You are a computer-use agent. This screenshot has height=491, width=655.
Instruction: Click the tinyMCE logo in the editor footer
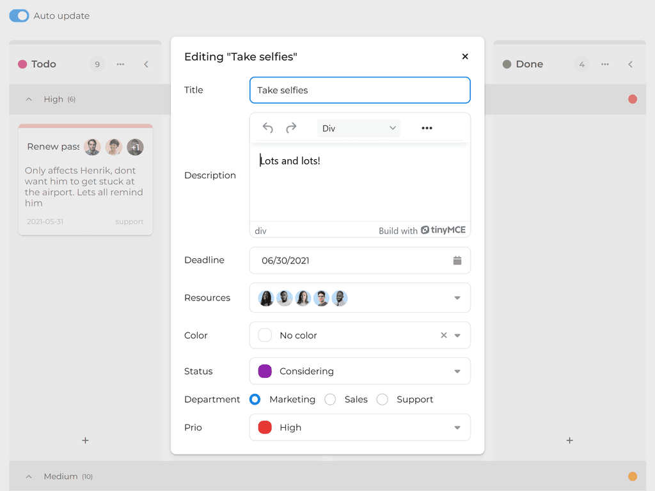click(425, 230)
